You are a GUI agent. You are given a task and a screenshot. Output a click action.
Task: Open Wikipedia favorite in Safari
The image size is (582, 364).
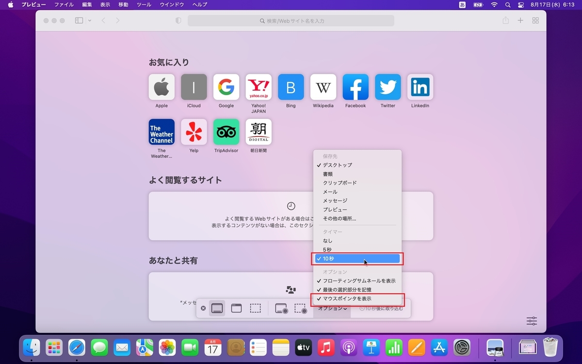coord(323,87)
